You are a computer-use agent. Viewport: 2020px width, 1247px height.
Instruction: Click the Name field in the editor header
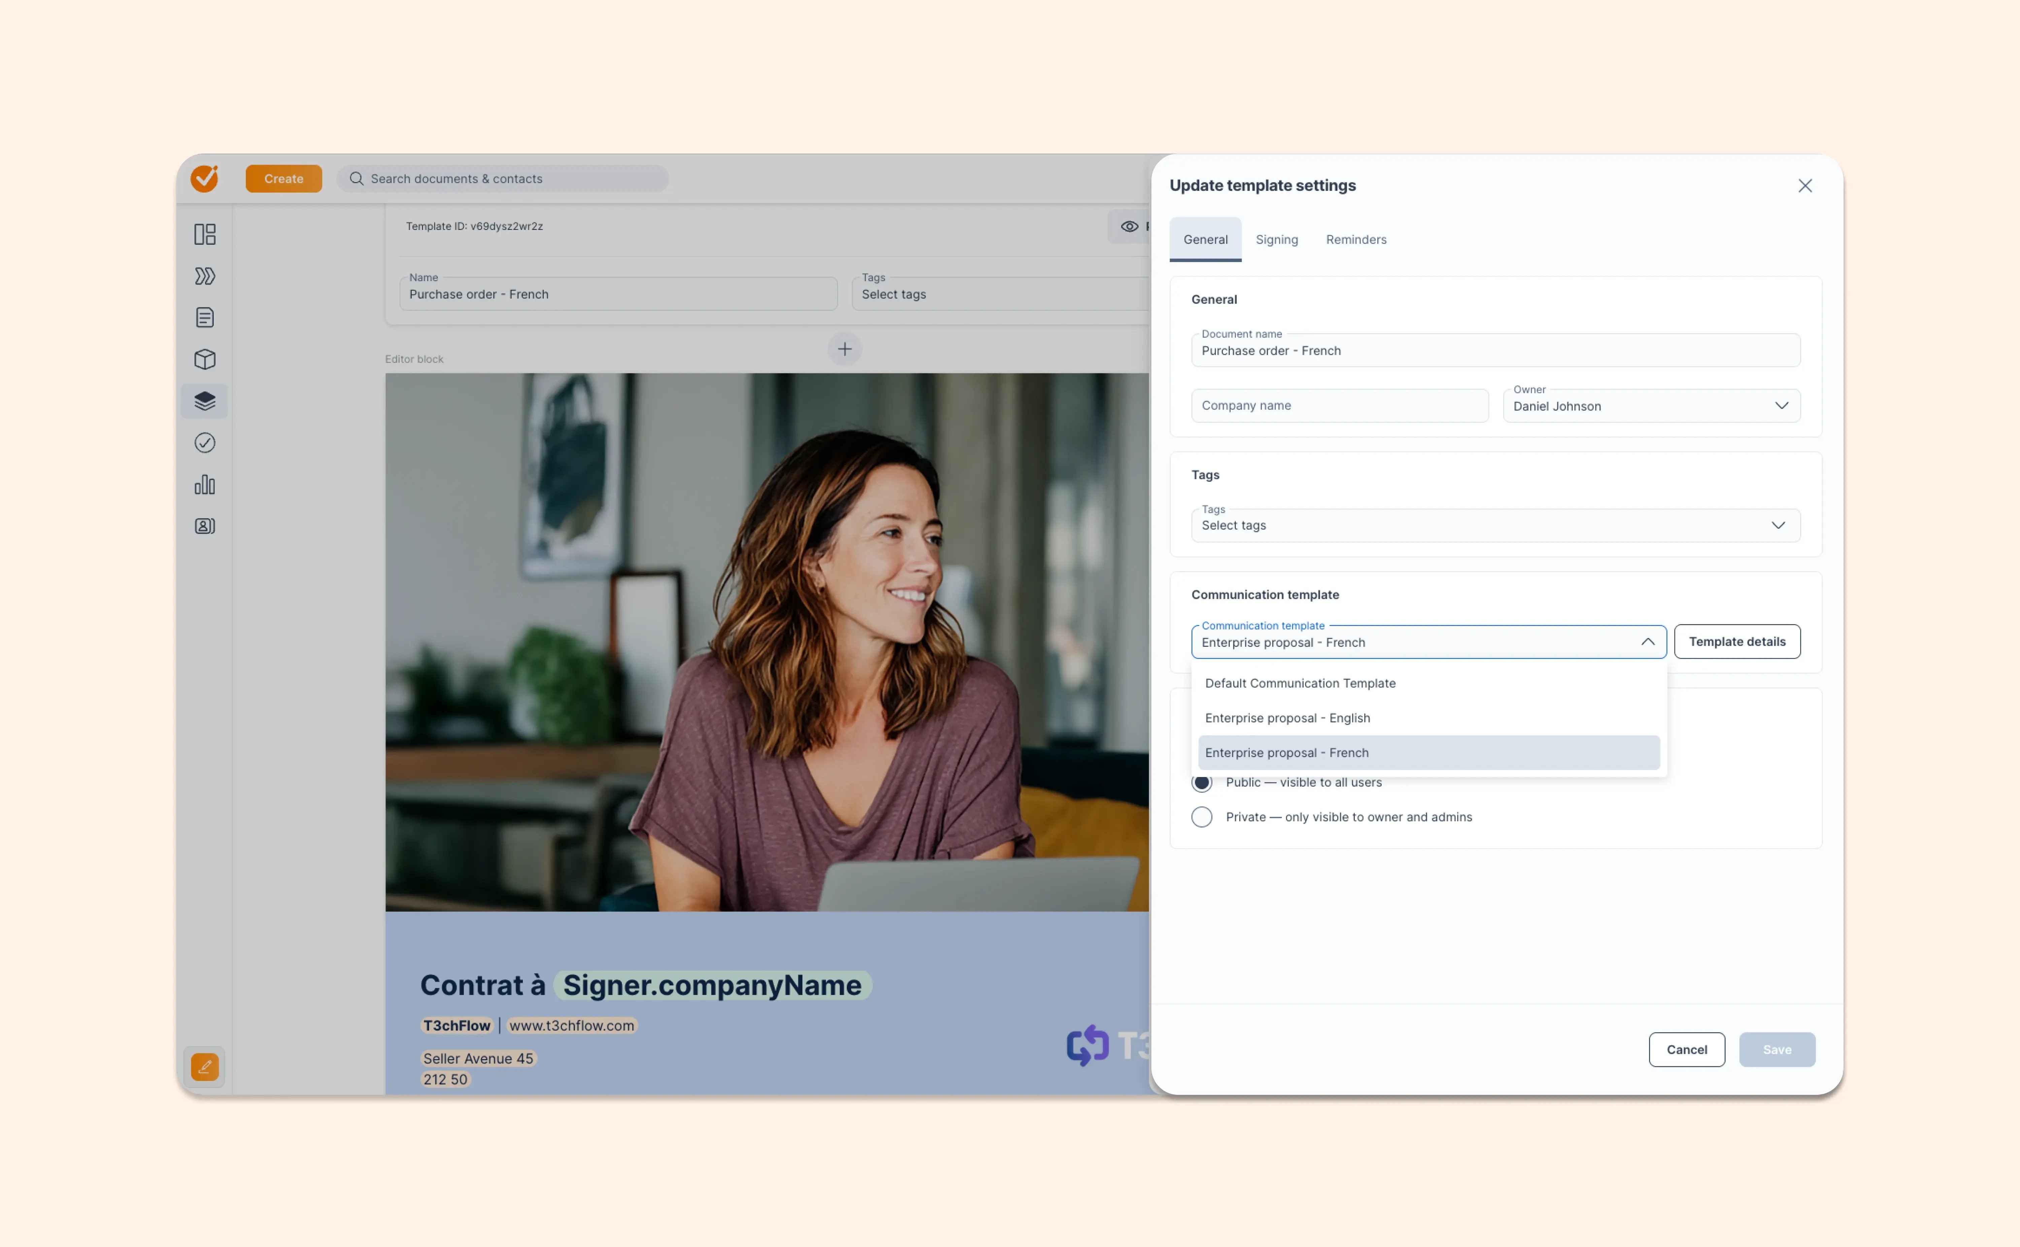618,294
